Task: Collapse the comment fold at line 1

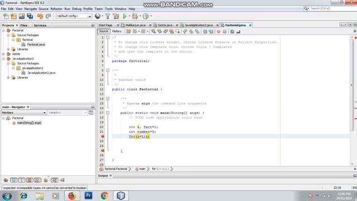Action: coord(108,37)
